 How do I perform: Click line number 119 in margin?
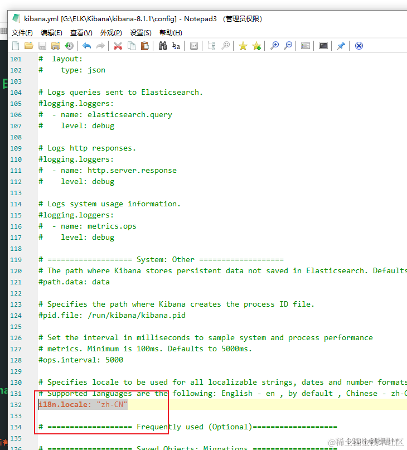16,260
